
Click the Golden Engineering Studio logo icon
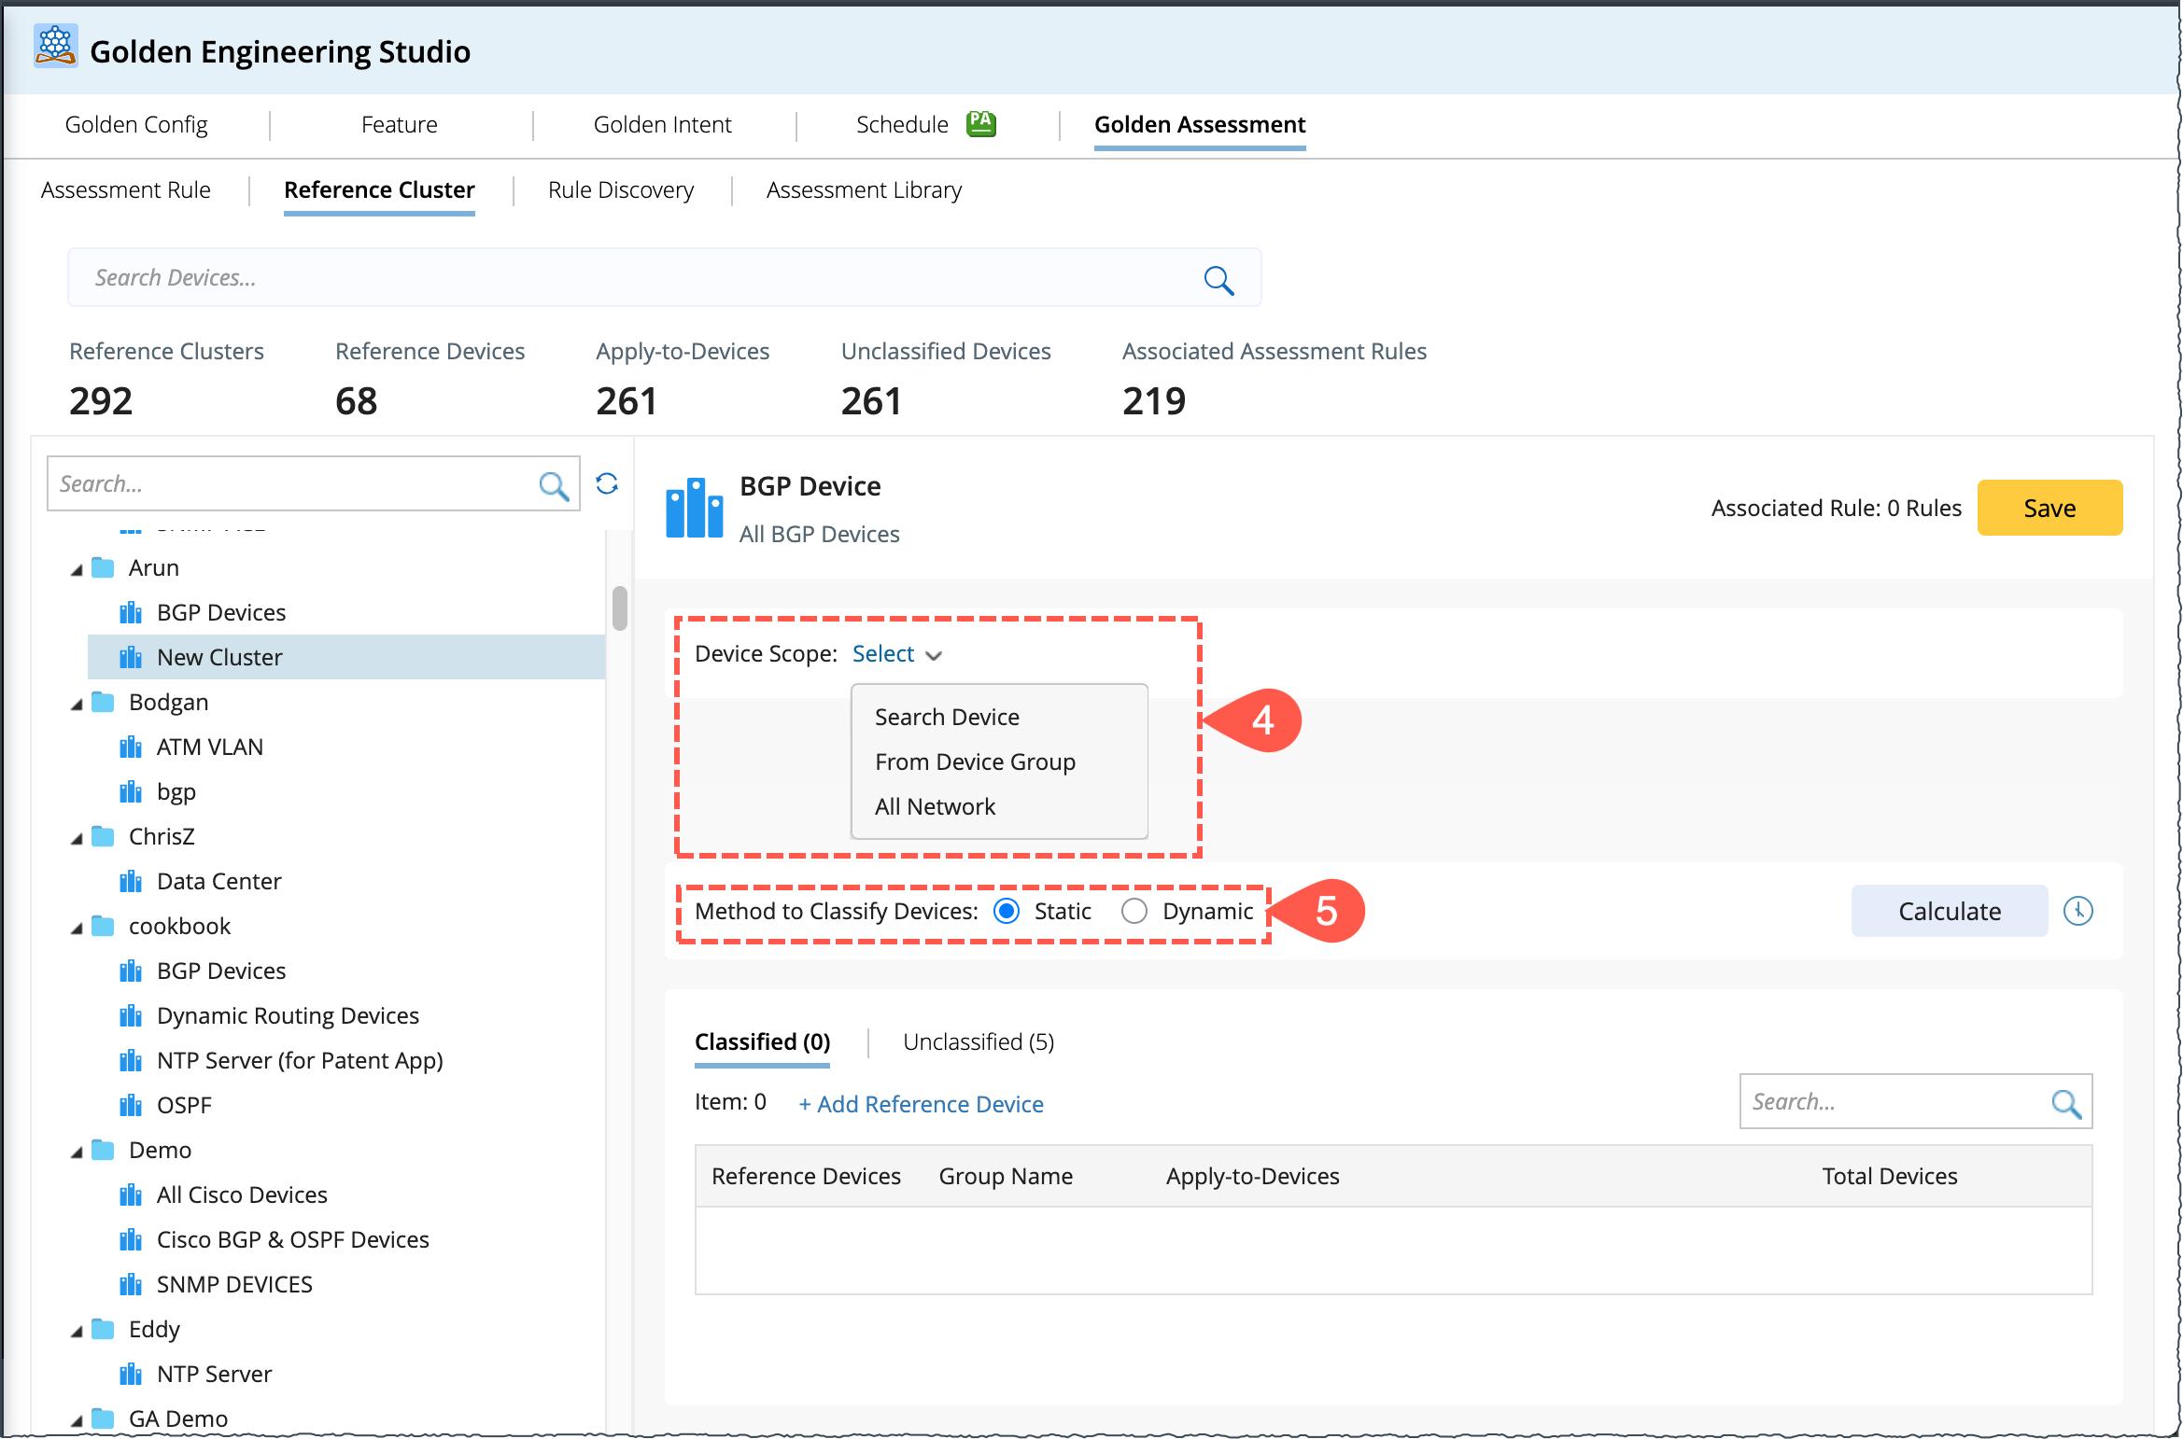point(55,47)
